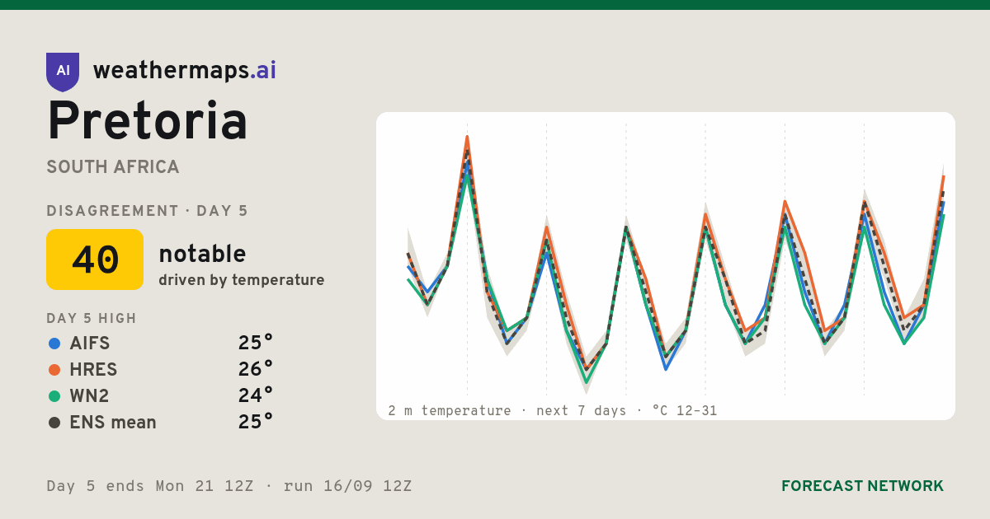Screen dimensions: 990x519
Task: Click the HRES 26° high value
Action: tap(256, 369)
